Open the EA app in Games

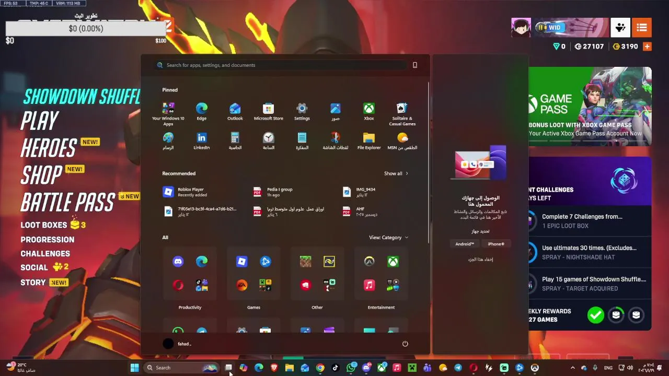point(241,285)
